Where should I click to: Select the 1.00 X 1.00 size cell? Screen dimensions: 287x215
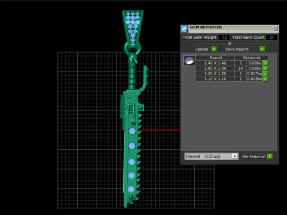[215, 68]
